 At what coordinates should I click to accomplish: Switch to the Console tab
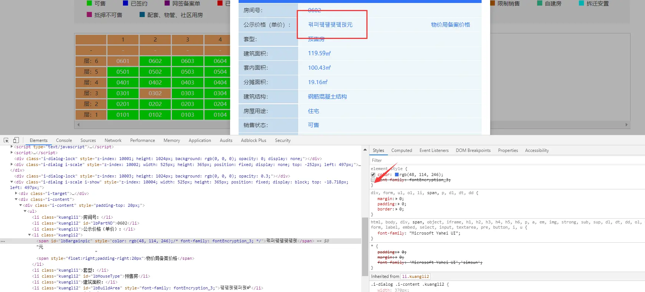coord(64,140)
